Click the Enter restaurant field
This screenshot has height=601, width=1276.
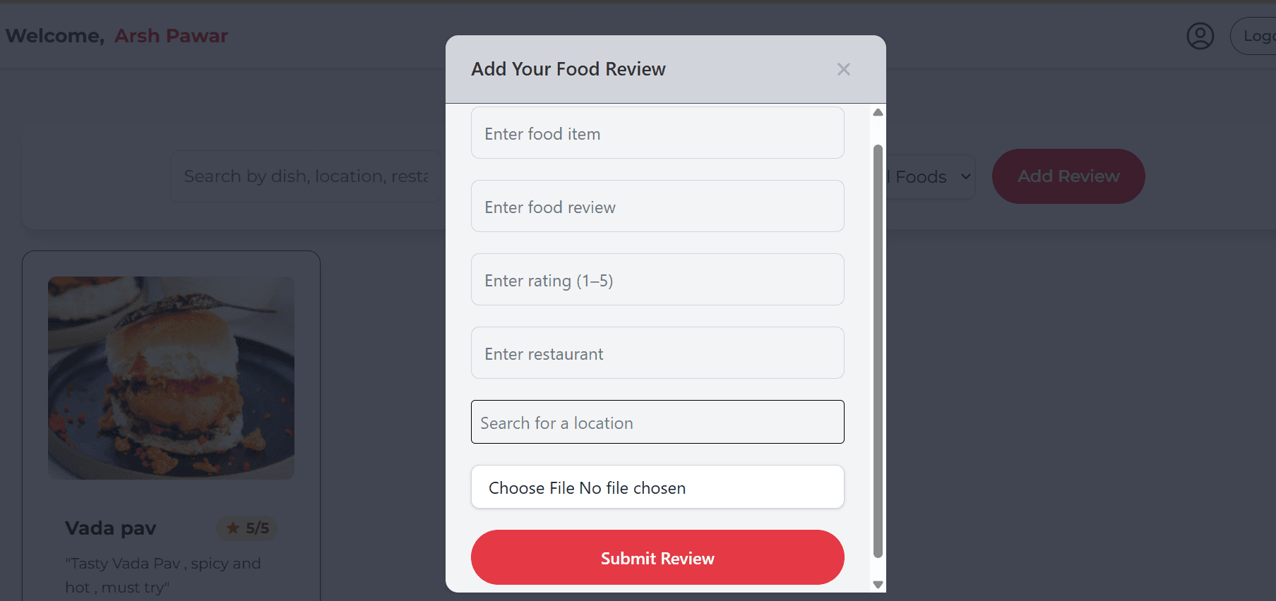coord(657,353)
